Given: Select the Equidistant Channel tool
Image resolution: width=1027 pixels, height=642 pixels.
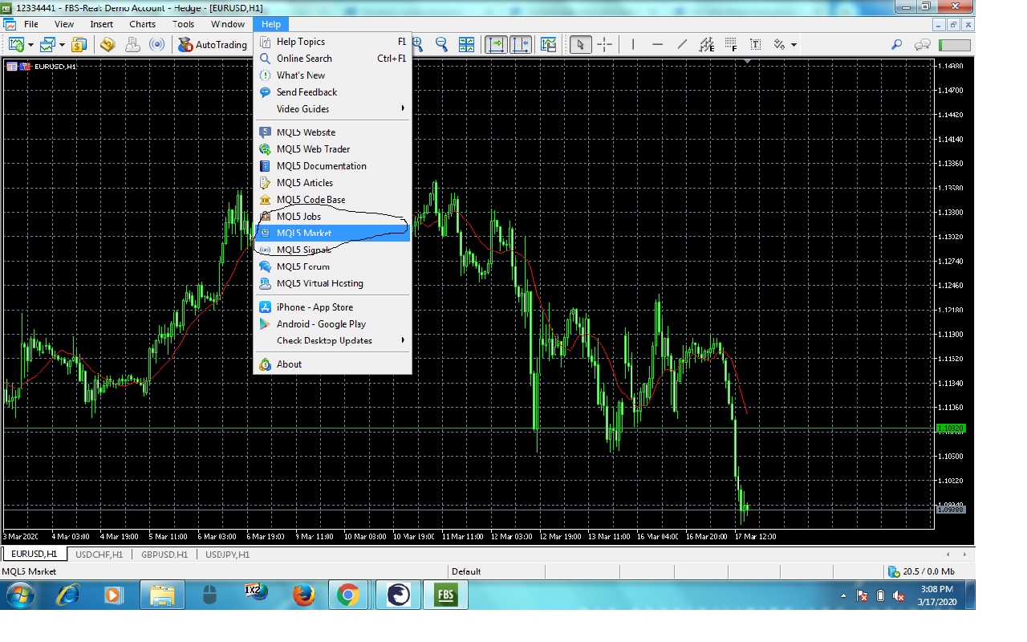Looking at the screenshot, I should coord(707,45).
